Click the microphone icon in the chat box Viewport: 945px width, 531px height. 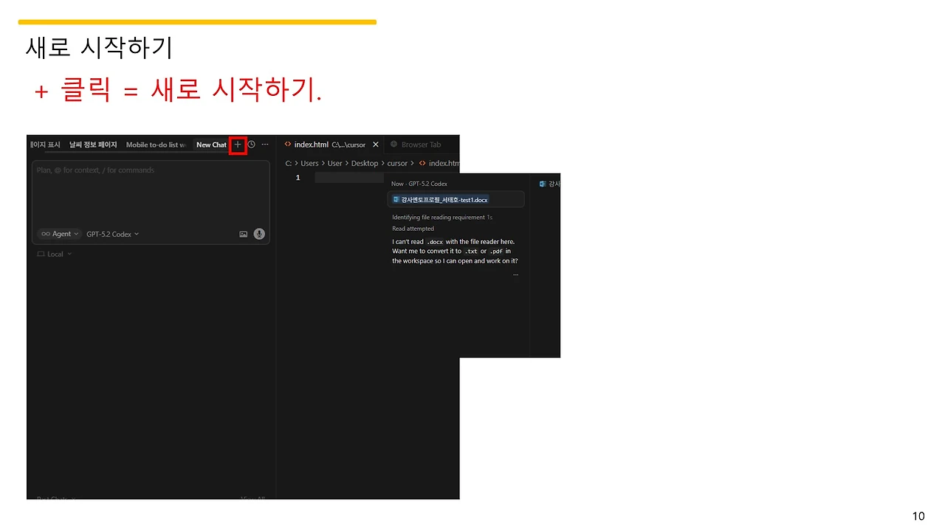259,234
